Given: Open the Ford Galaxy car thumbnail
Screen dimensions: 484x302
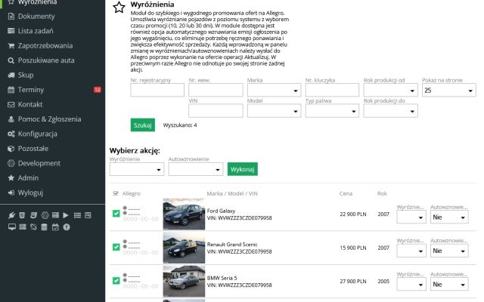Looking at the screenshot, I should 183,214.
